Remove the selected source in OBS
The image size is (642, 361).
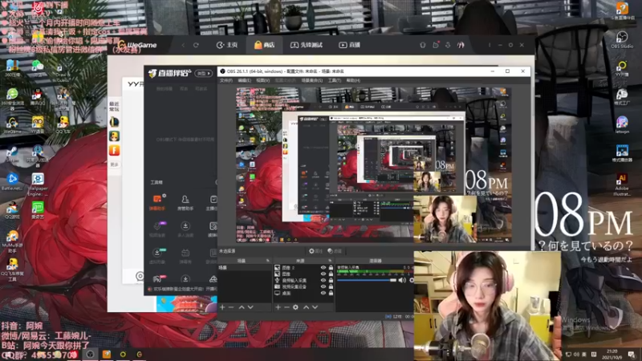(x=286, y=307)
